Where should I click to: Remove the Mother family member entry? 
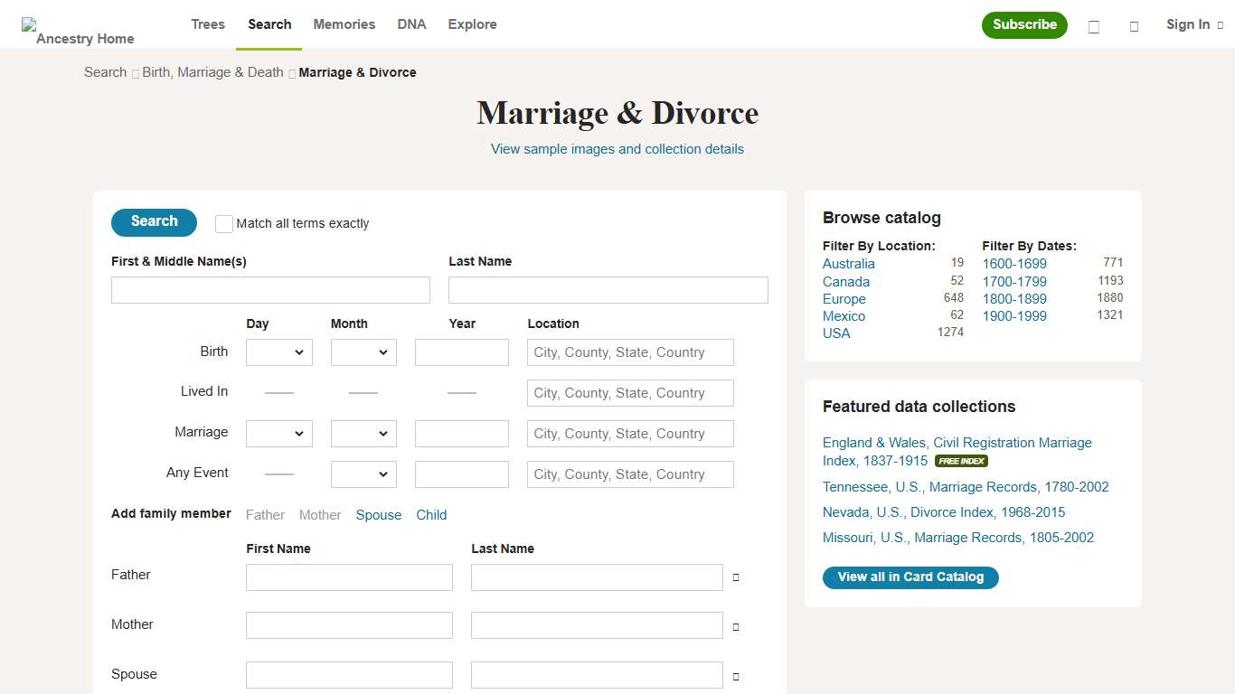click(735, 625)
